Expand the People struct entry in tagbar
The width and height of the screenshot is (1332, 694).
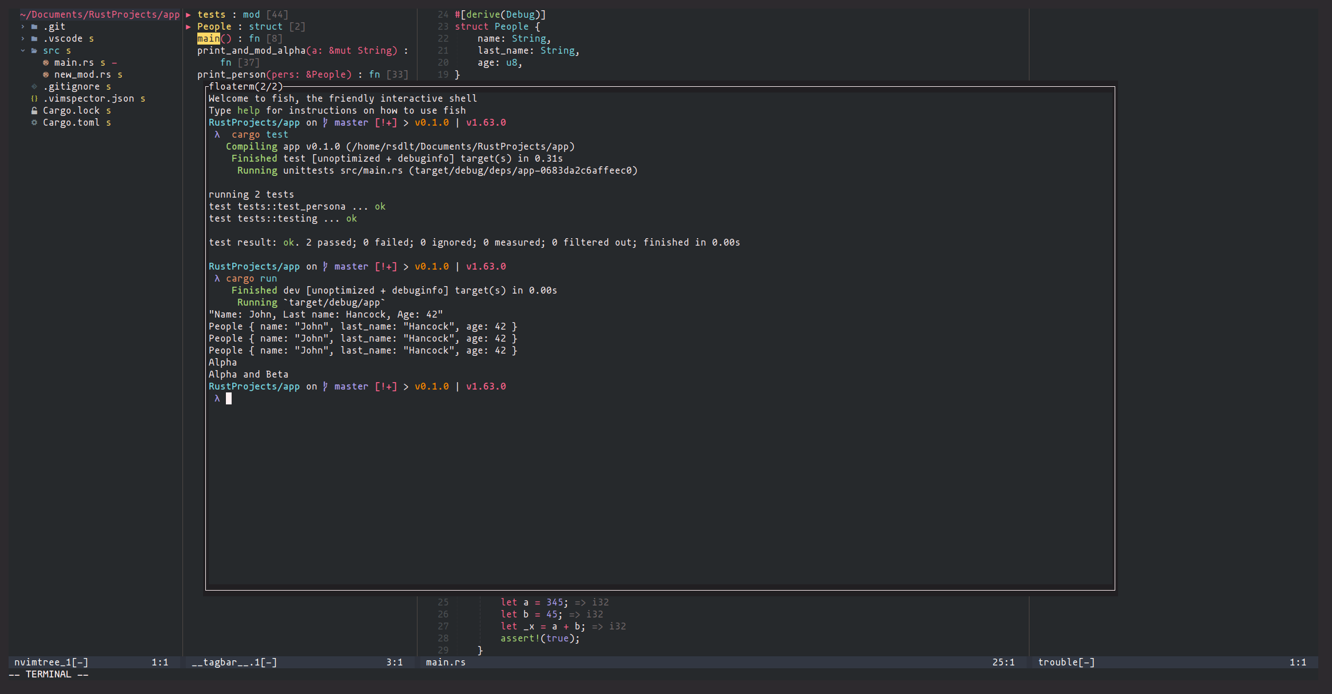189,26
